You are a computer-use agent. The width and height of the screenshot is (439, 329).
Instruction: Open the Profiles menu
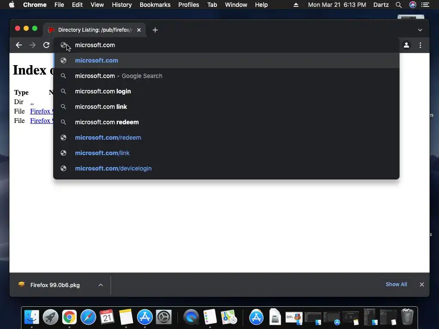pos(189,5)
